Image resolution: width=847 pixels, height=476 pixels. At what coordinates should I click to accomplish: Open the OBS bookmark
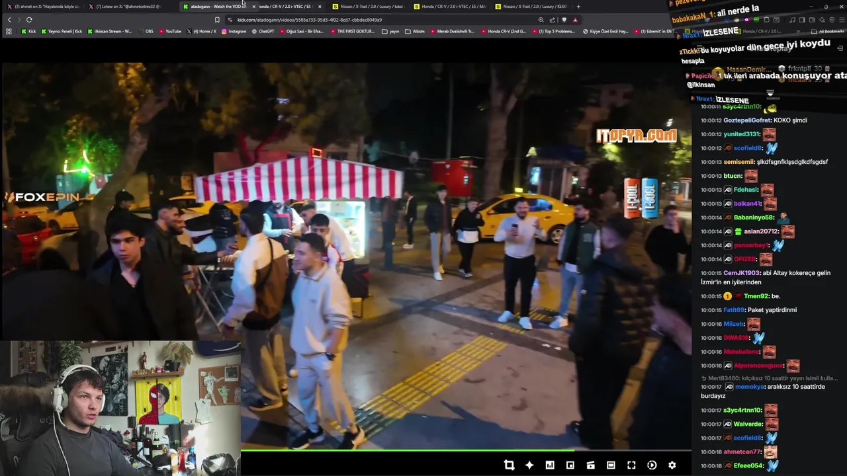point(146,31)
